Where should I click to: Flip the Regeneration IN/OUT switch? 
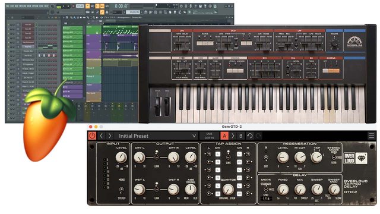[x=266, y=158]
